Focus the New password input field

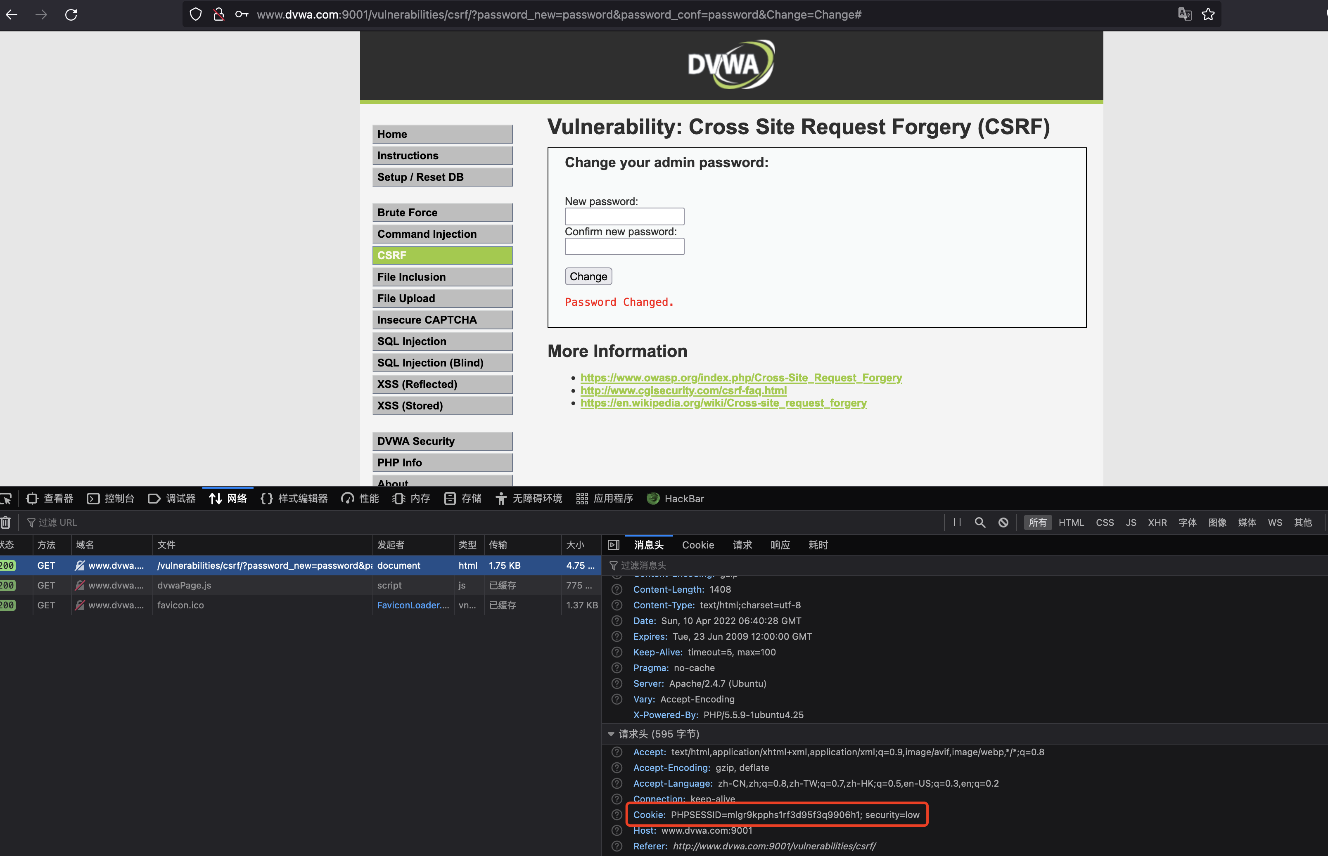pos(624,216)
